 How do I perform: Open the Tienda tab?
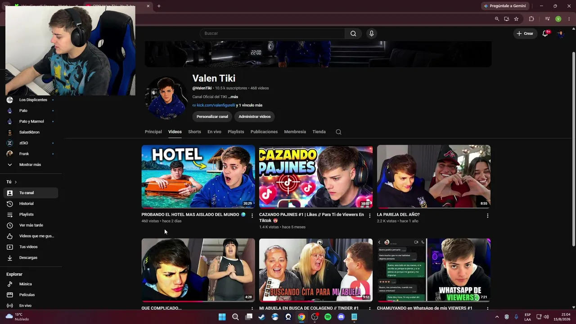tap(319, 132)
